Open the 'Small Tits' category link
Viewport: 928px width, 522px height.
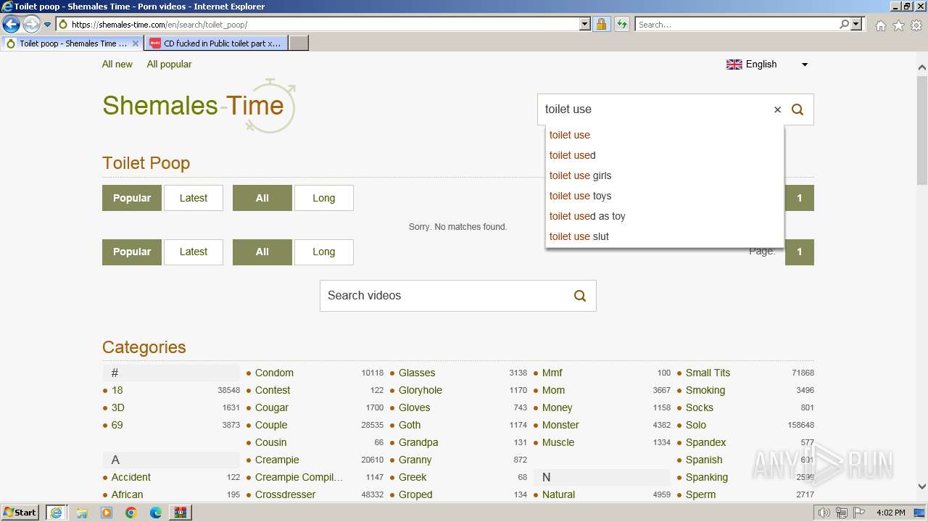[x=708, y=373]
